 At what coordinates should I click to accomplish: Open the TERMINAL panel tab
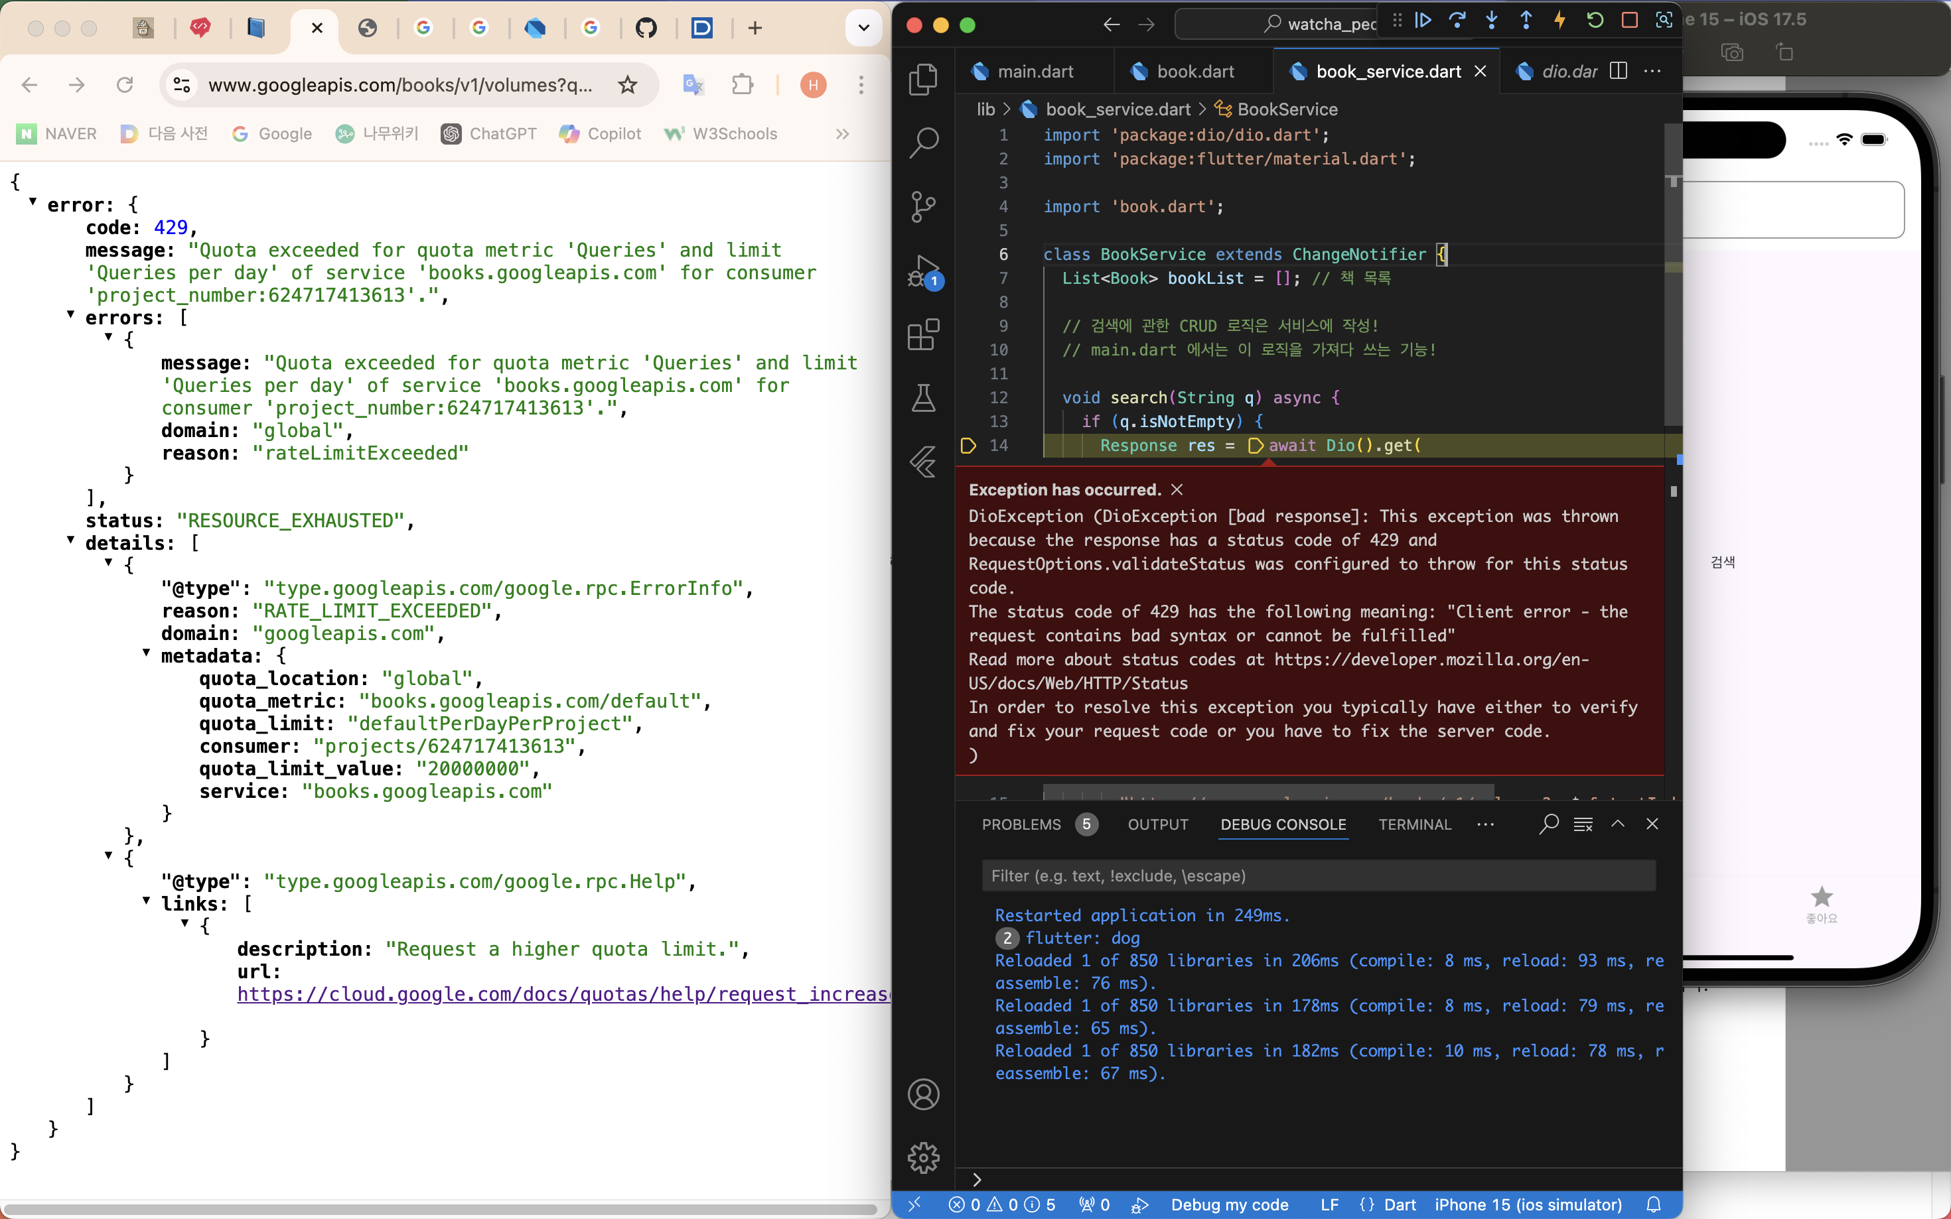point(1415,824)
